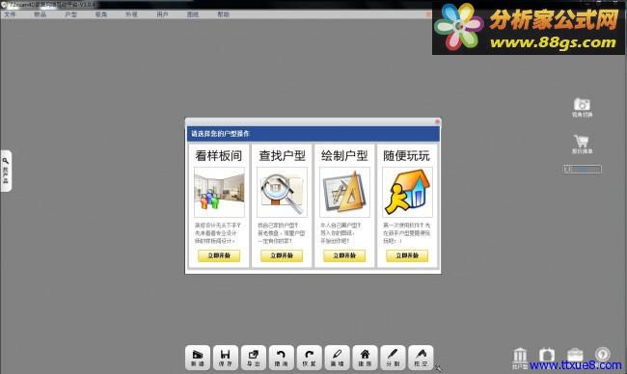
Task: Open the 帮助 menu
Action: (223, 14)
